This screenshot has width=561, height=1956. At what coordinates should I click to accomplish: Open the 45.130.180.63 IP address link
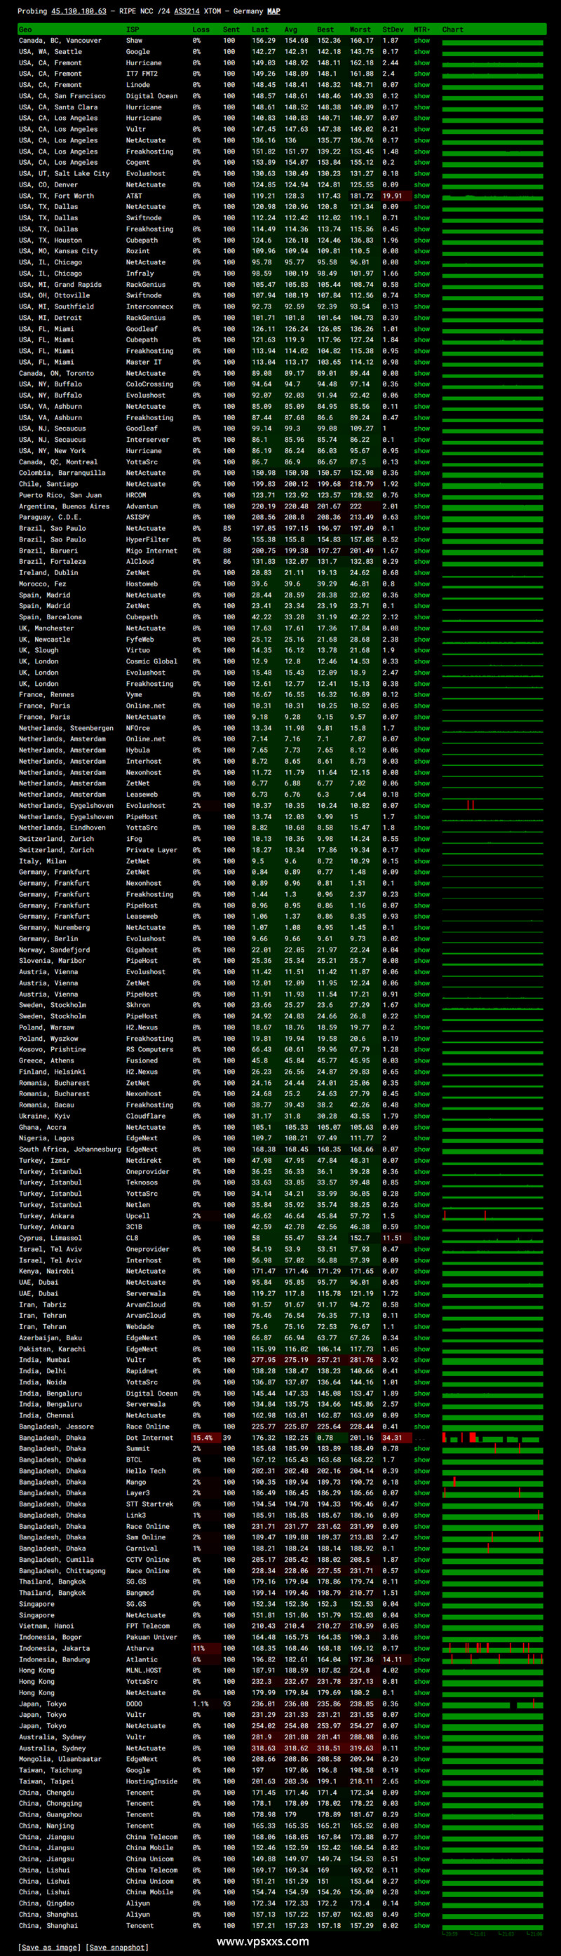coord(79,11)
